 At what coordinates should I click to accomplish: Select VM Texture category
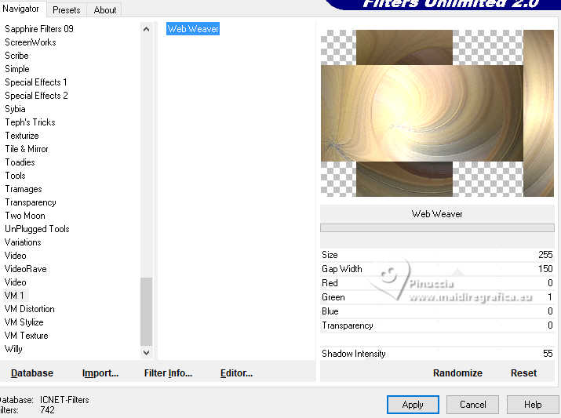click(x=26, y=336)
